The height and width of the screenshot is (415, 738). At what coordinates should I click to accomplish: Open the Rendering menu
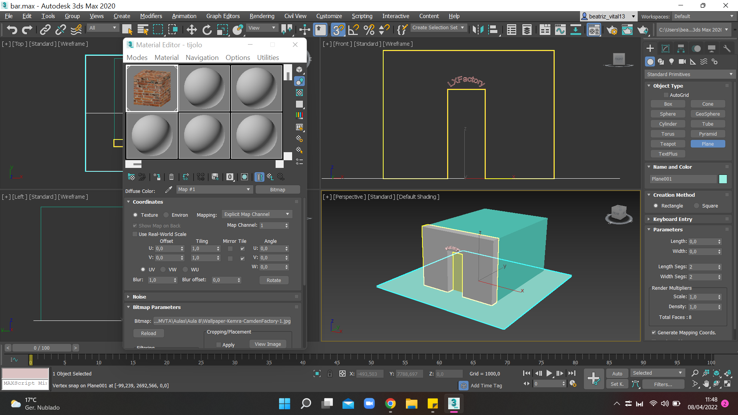(262, 16)
